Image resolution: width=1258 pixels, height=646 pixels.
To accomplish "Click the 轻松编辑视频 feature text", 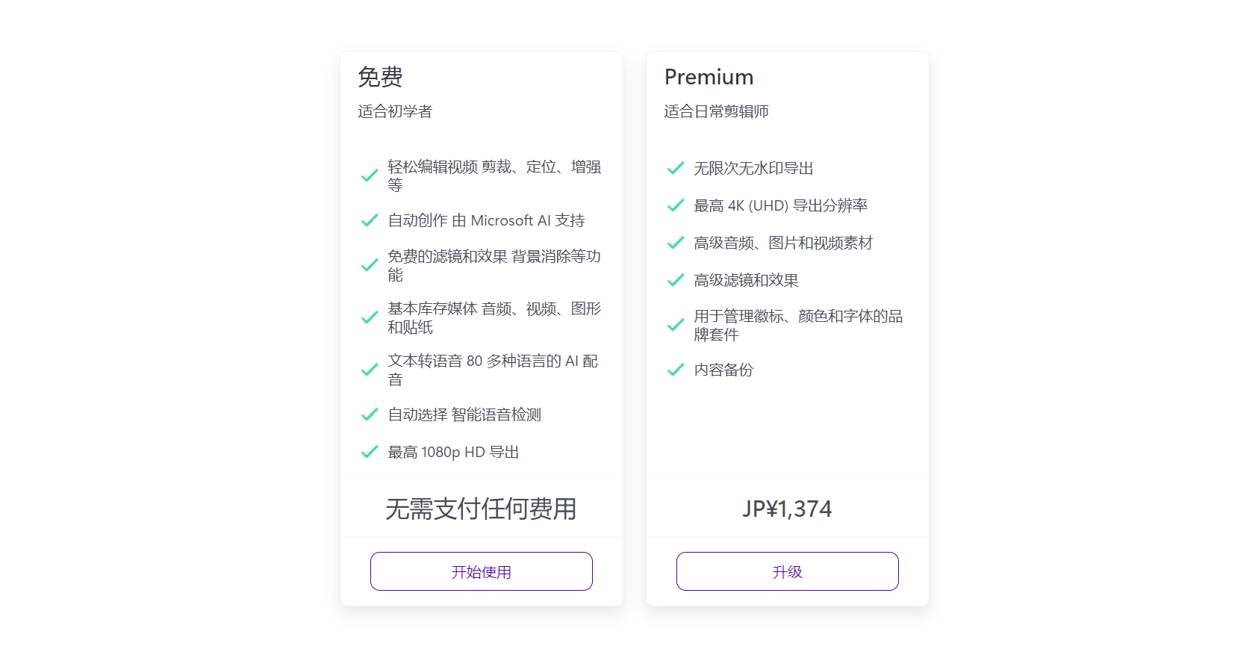I will pos(495,175).
